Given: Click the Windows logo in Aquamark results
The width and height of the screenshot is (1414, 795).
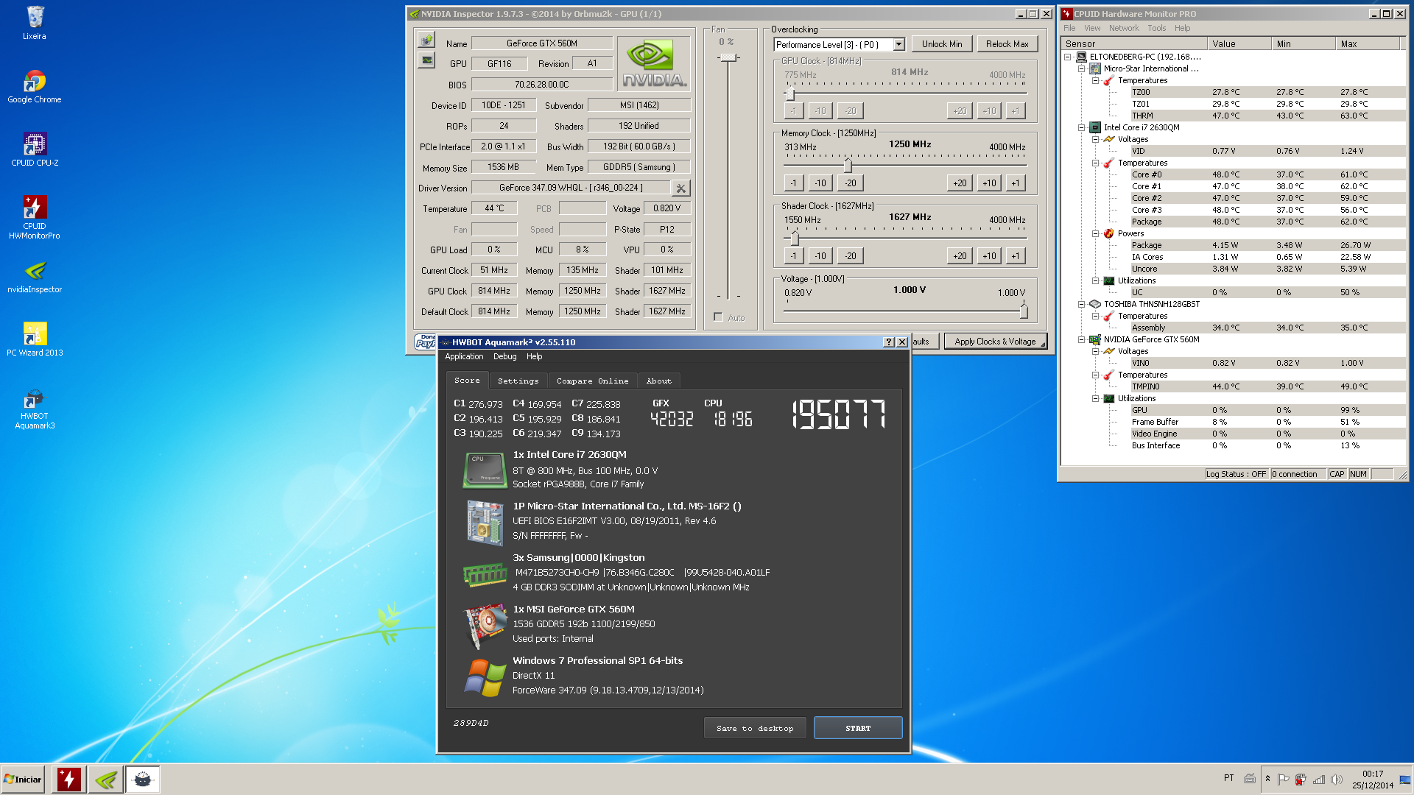Looking at the screenshot, I should (484, 677).
